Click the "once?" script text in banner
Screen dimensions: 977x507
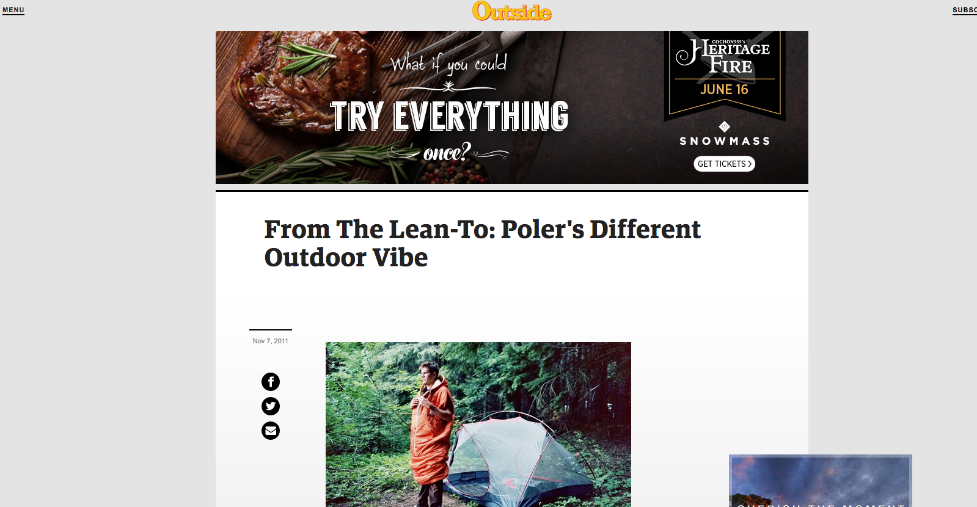tap(447, 152)
